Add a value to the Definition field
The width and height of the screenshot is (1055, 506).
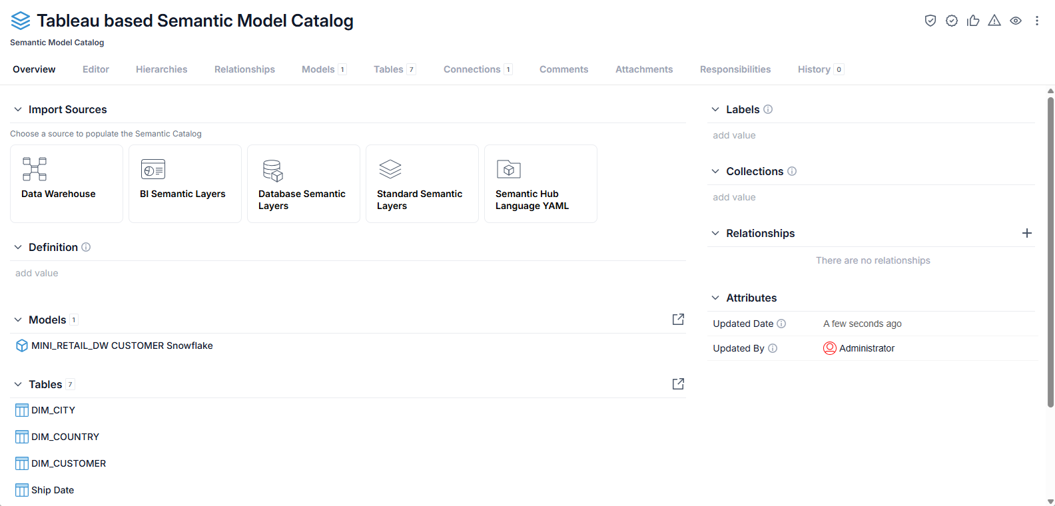[x=37, y=273]
